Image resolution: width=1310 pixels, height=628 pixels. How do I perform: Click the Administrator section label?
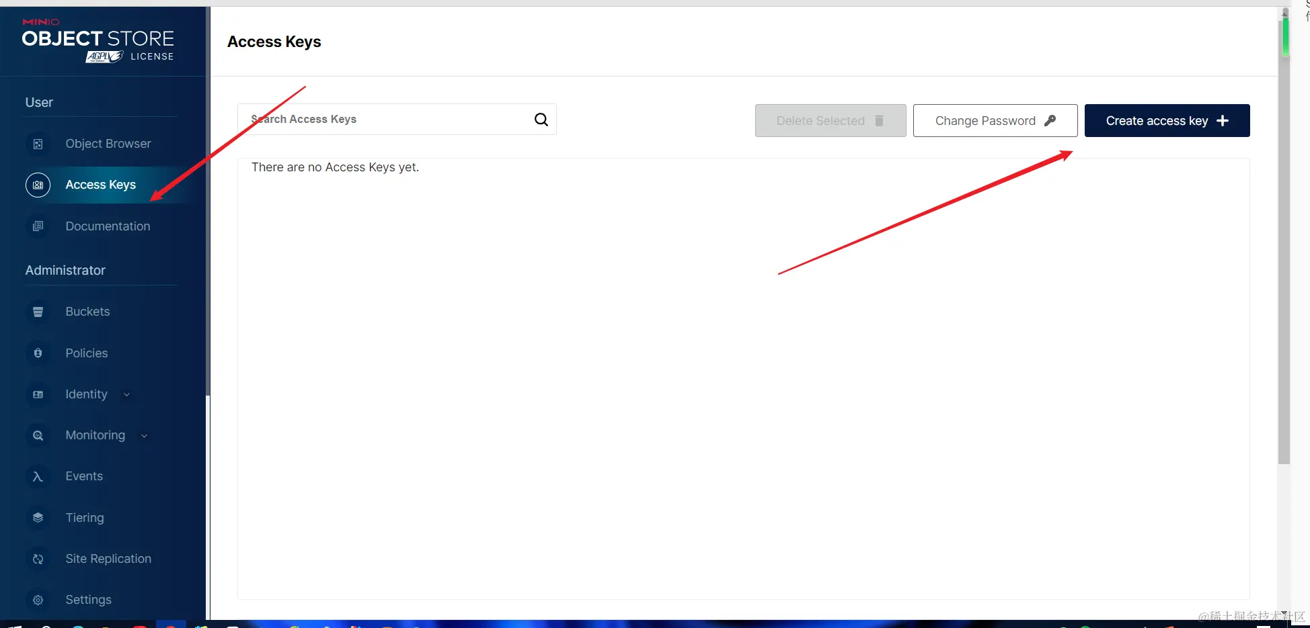pyautogui.click(x=65, y=270)
